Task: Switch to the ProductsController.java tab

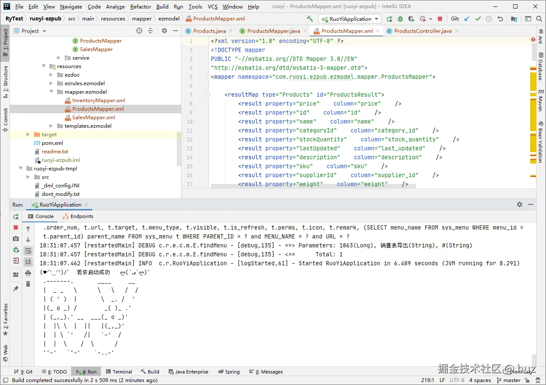Action: [x=422, y=31]
